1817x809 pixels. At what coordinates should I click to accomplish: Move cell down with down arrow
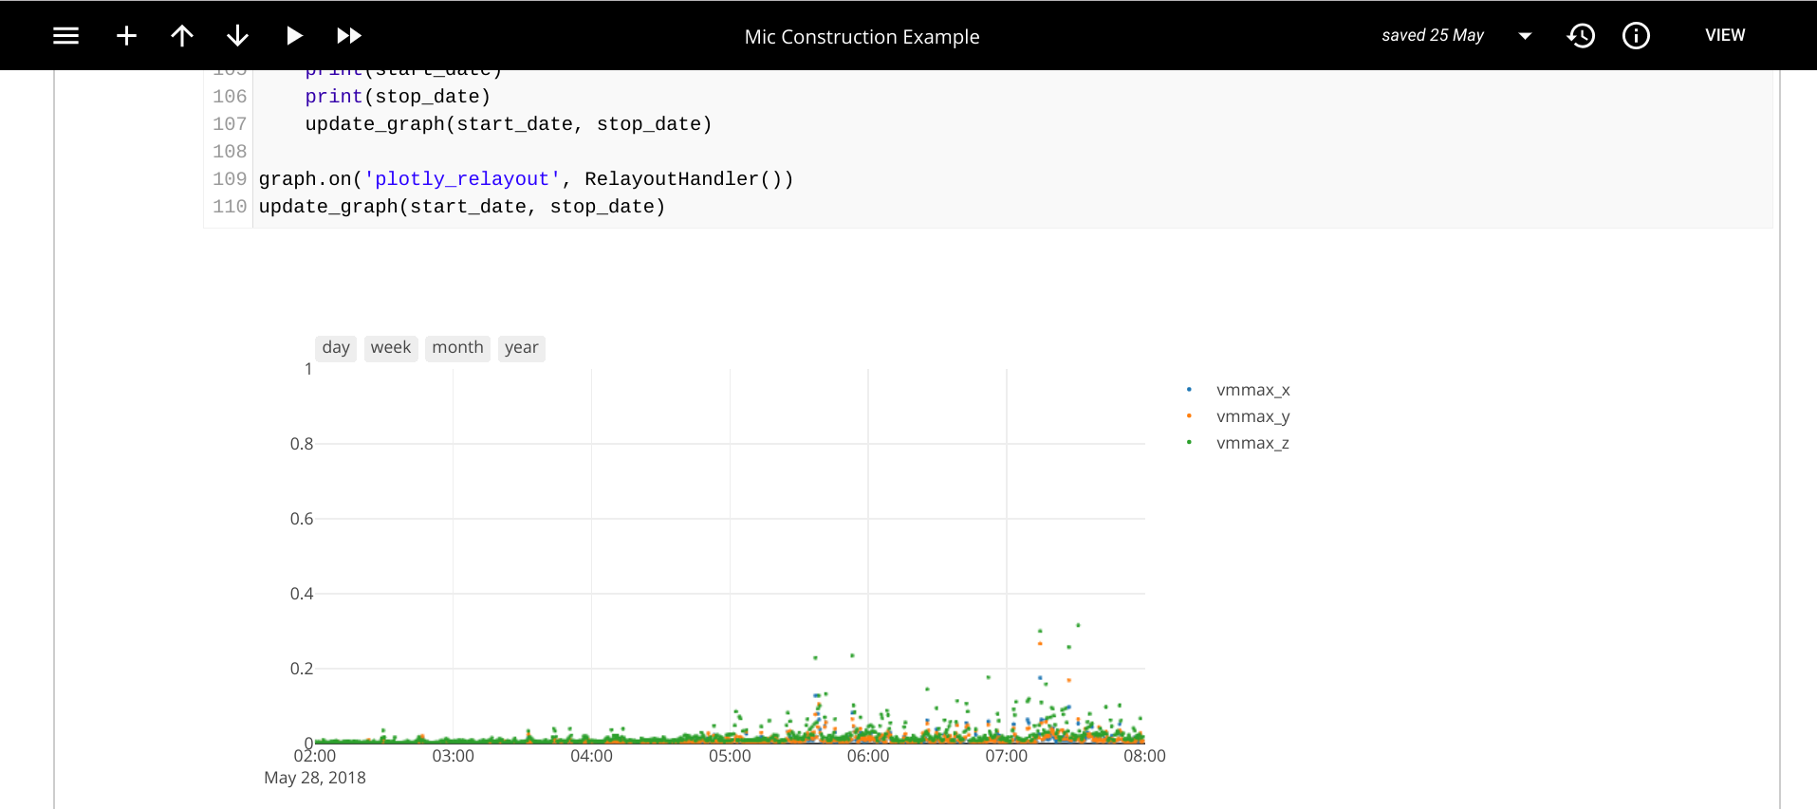[237, 36]
